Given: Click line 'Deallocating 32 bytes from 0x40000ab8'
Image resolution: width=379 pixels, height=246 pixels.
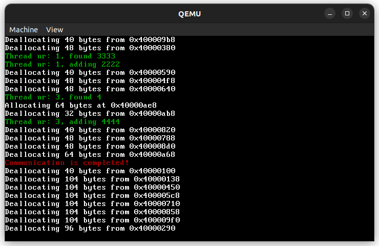Looking at the screenshot, I should [x=90, y=114].
